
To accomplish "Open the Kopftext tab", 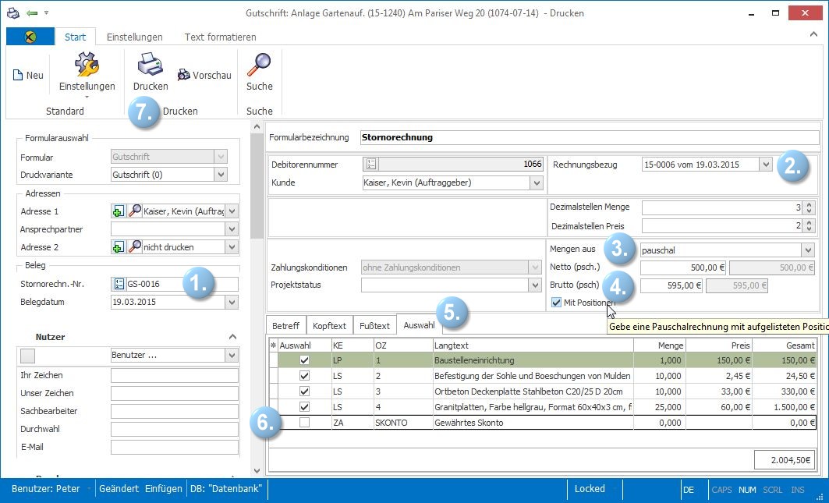I will pos(329,326).
